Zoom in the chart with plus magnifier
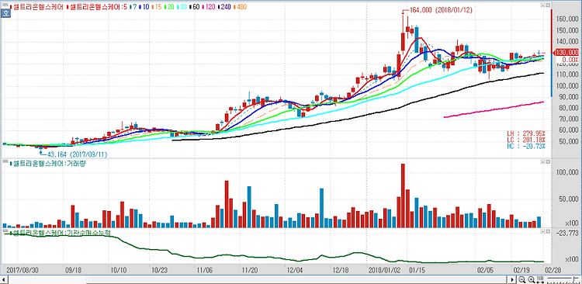582x284 pixels. [531, 279]
